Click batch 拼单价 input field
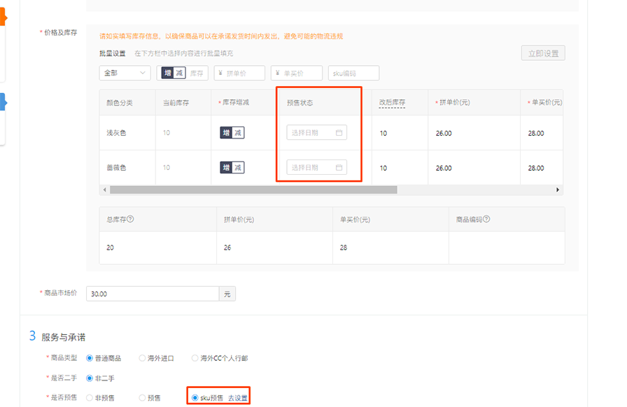The image size is (627, 407). [239, 73]
